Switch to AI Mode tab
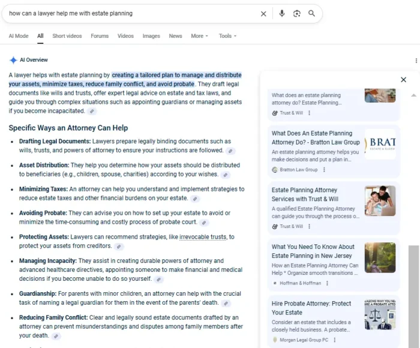This screenshot has height=348, width=420. (19, 36)
